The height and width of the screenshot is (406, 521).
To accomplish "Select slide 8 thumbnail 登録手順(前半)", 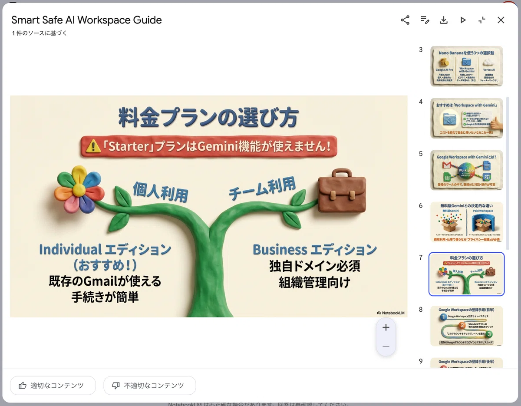I will (467, 326).
